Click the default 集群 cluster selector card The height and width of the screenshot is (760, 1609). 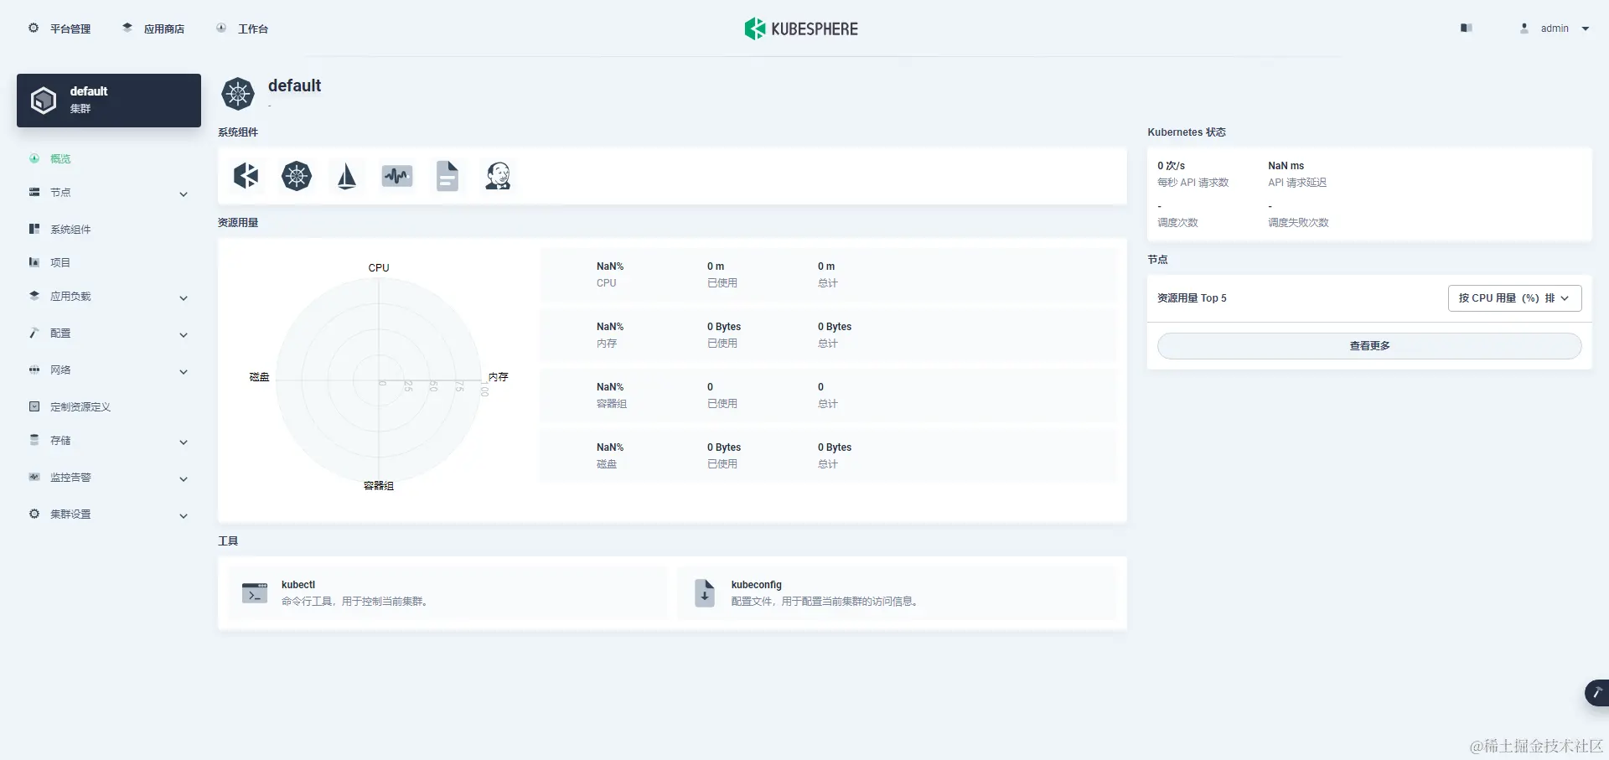coord(109,101)
